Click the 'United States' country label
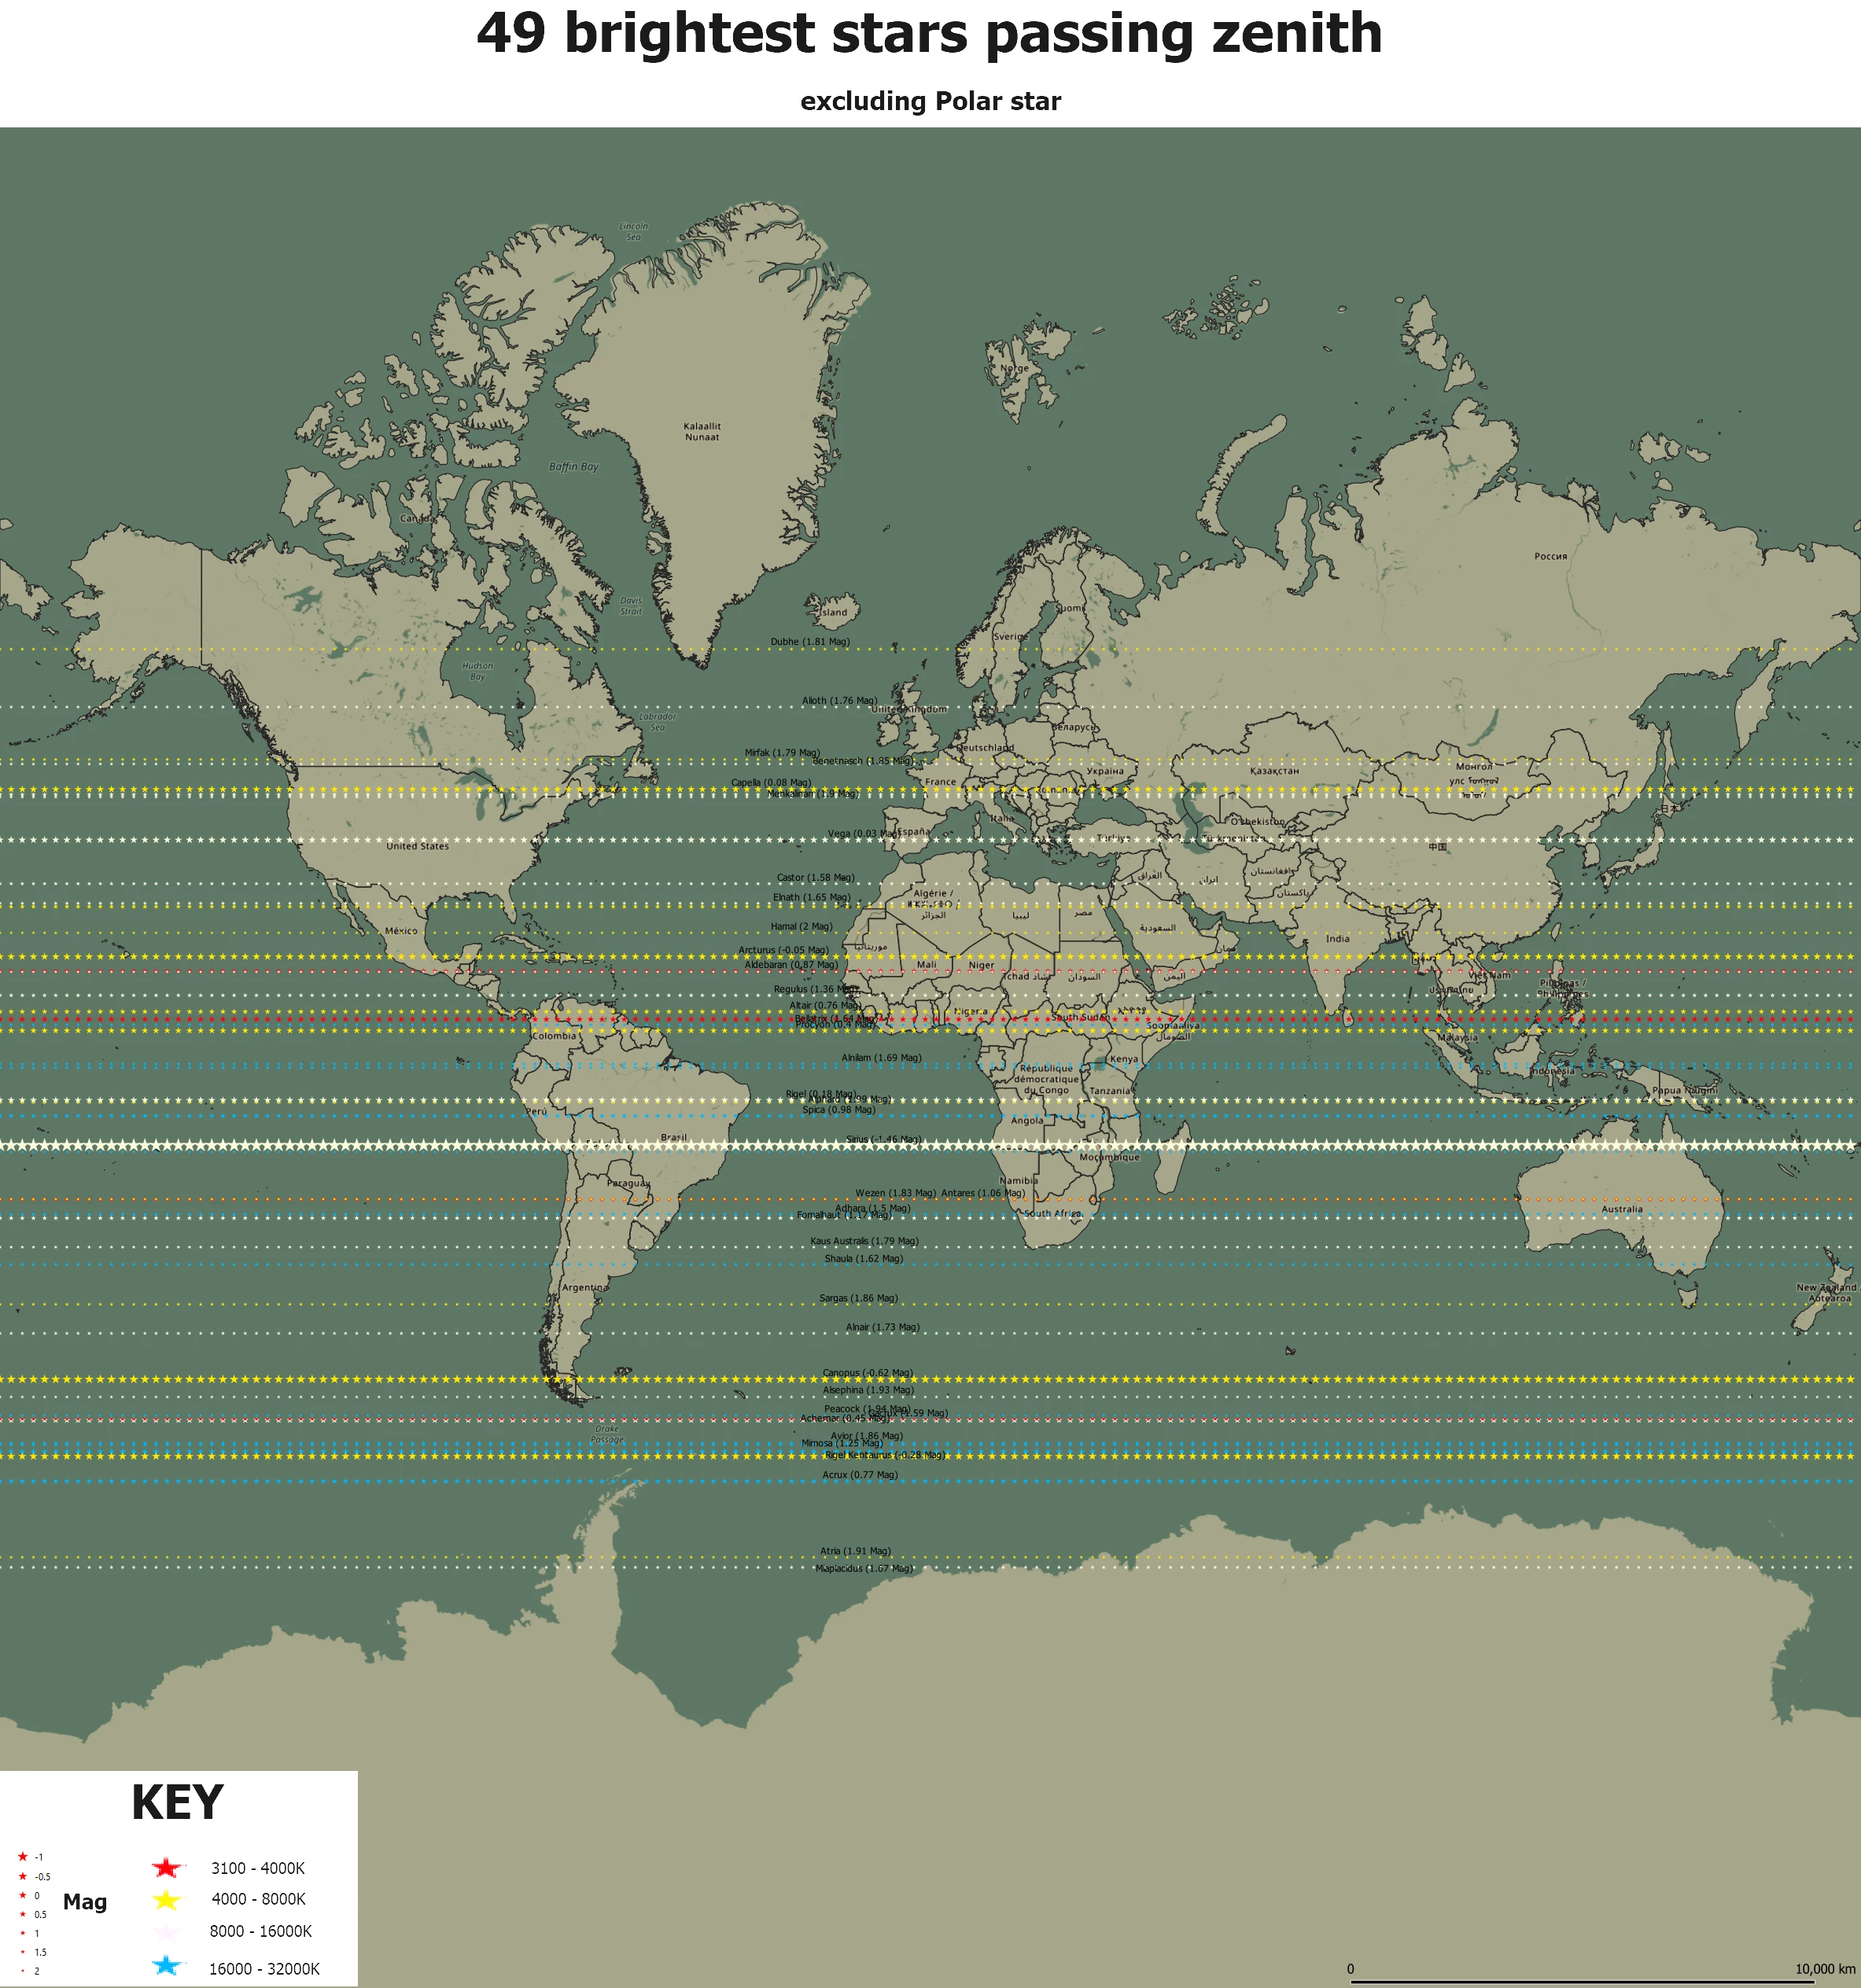The image size is (1861, 1988). click(417, 847)
